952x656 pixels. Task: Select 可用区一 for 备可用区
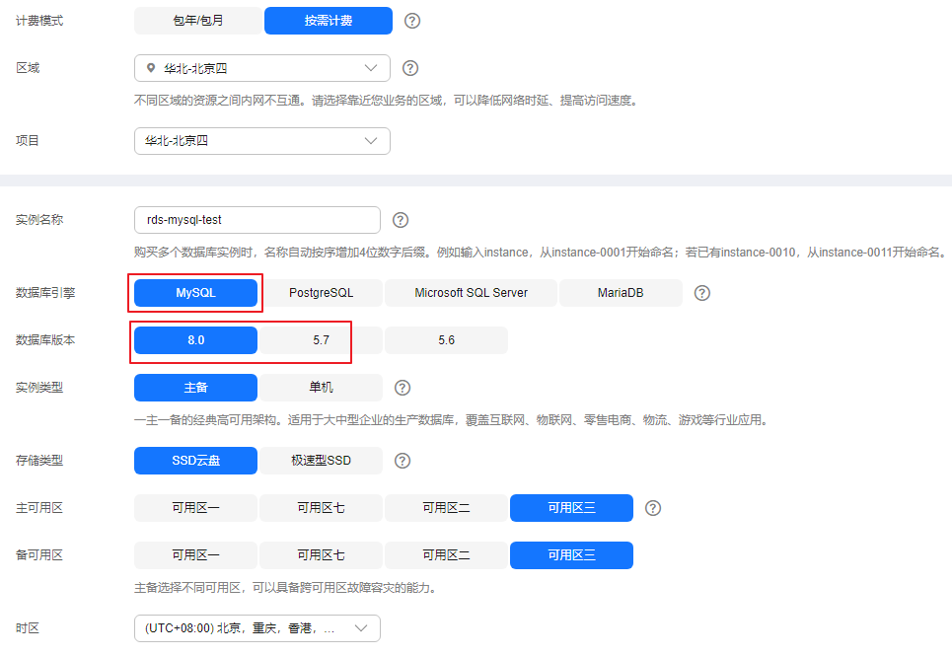pos(195,555)
